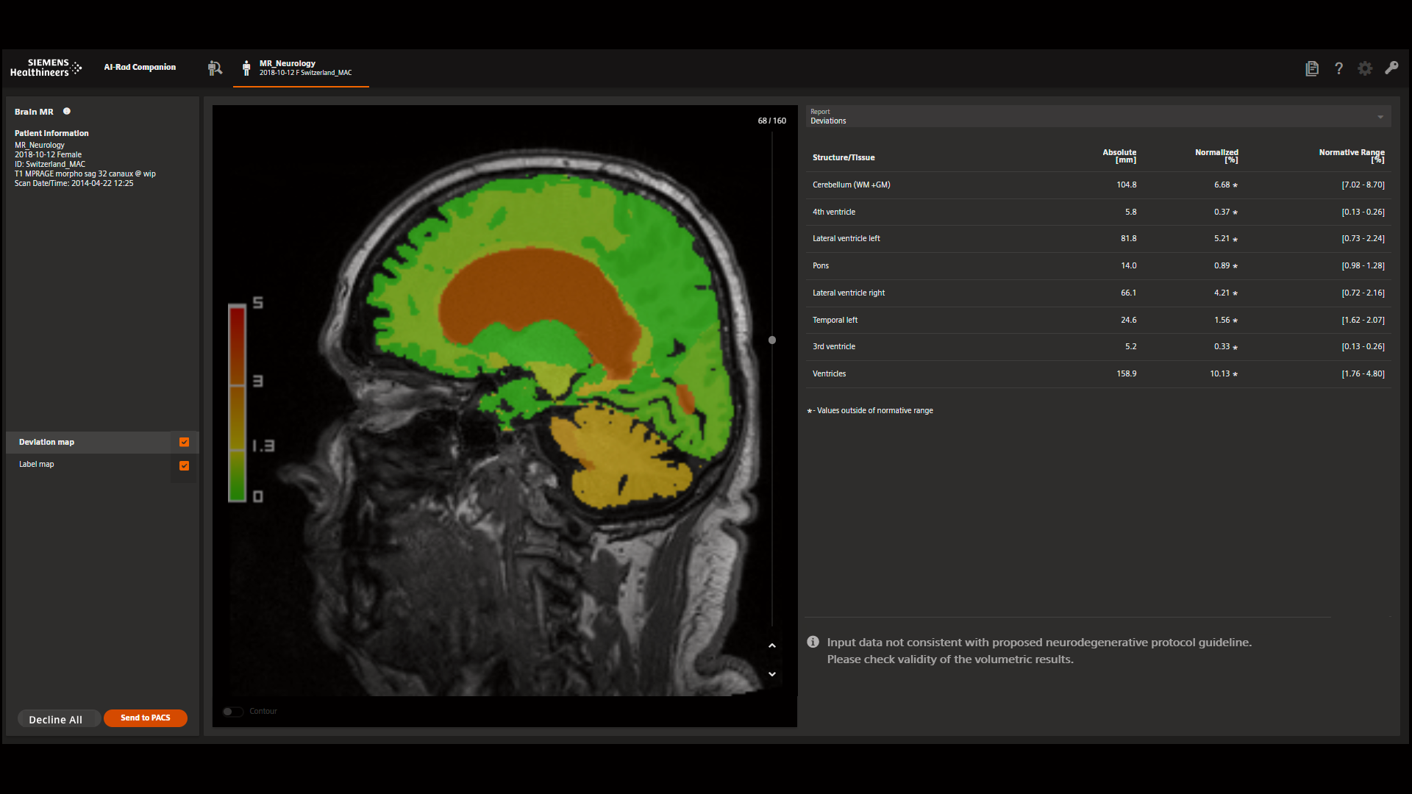Click the license key icon
1412x794 pixels.
coord(1391,68)
